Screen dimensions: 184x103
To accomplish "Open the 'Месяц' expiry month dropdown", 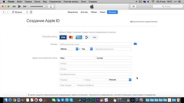I will coord(69,49).
